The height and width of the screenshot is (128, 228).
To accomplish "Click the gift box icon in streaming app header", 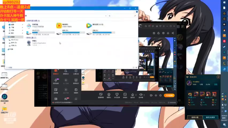I will [x=154, y=33].
